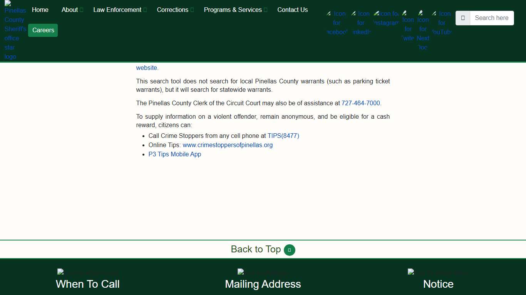The image size is (526, 295).
Task: Go to the Home menu item
Action: 40,10
